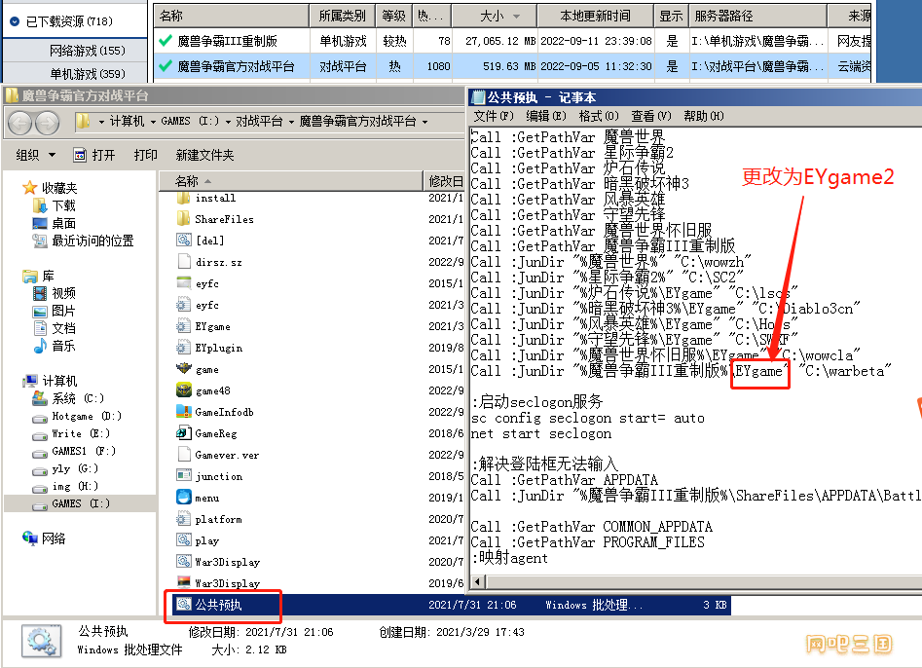This screenshot has width=922, height=668.
Task: Open 收藏夹 favorites in the sidebar
Action: point(50,188)
